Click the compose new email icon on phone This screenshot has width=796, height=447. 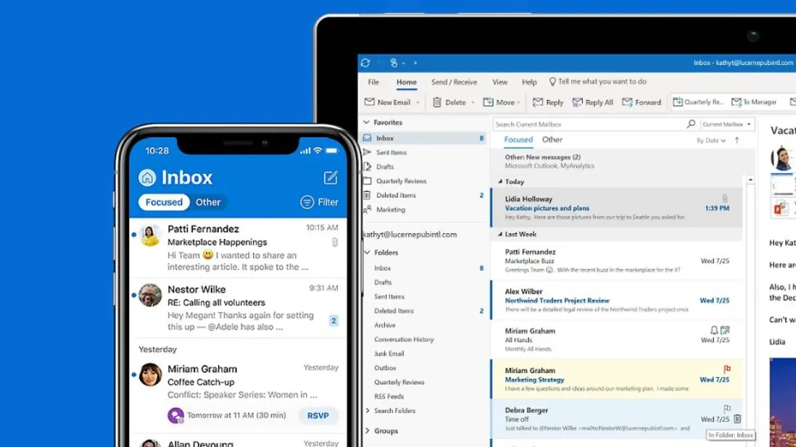[331, 178]
